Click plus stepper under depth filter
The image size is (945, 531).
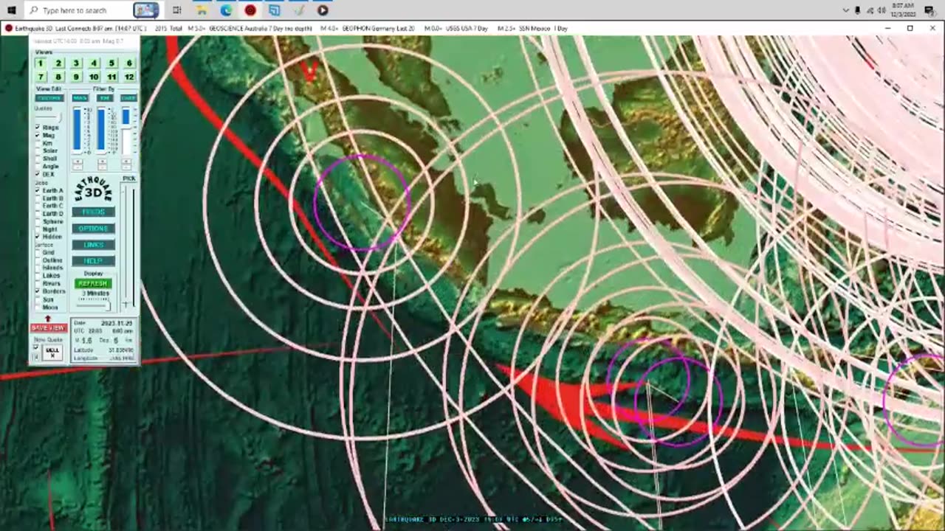coord(102,161)
